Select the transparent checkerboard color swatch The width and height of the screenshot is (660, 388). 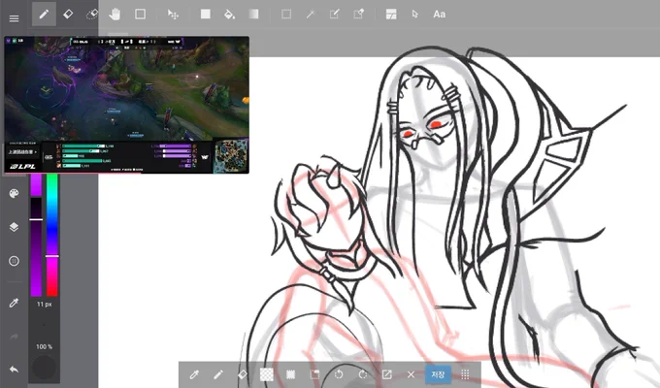tap(267, 374)
